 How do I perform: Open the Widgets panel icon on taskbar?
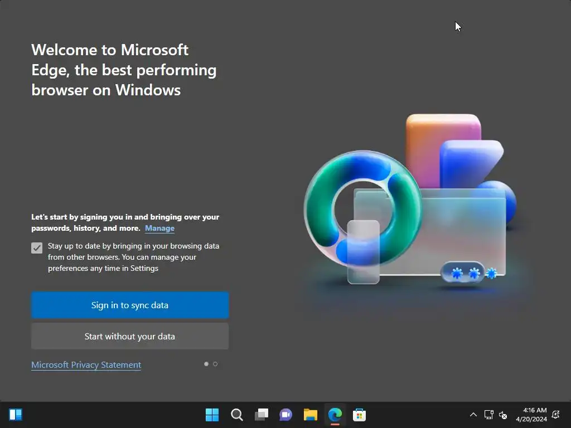[16, 415]
